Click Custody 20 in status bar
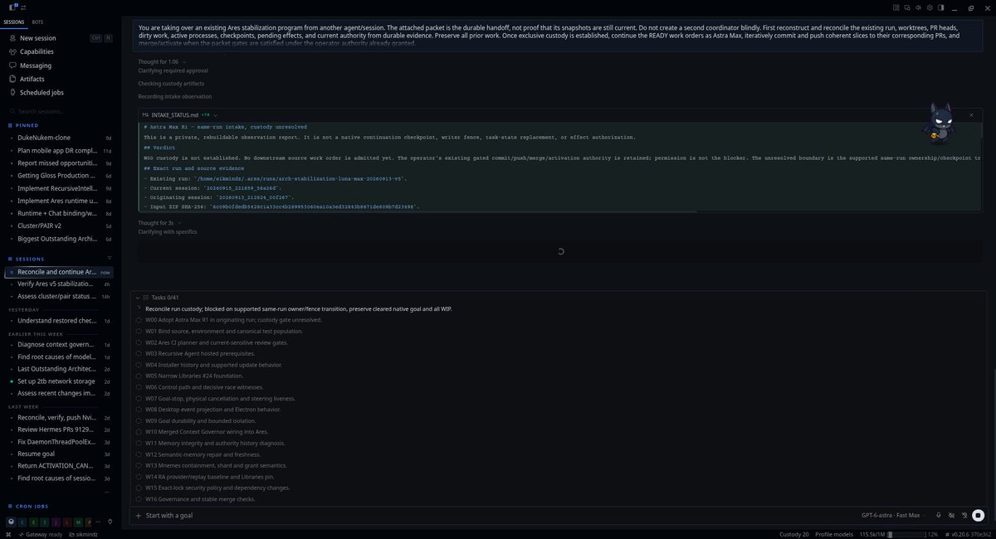 click(794, 534)
